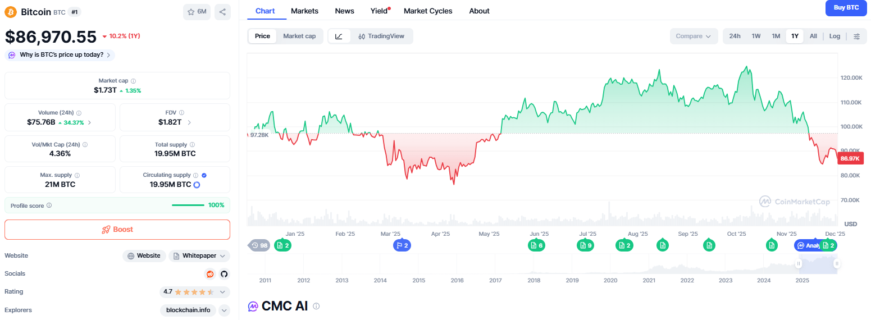Set chart range to 1M
This screenshot has width=871, height=320.
tap(776, 36)
